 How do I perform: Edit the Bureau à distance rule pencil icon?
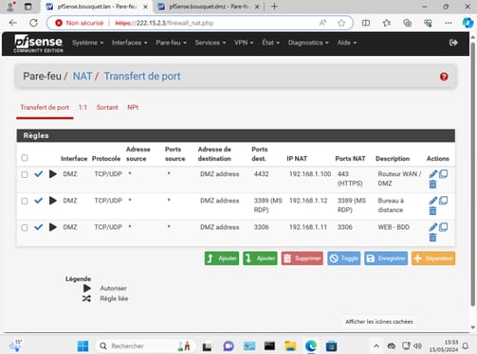pyautogui.click(x=433, y=201)
